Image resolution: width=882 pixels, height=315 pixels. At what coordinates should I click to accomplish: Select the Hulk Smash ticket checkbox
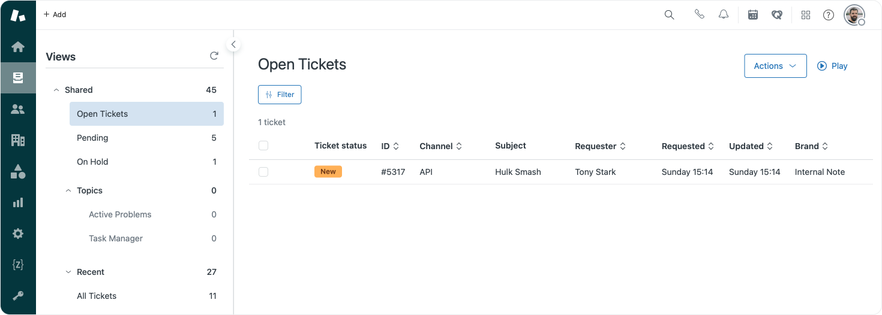263,172
